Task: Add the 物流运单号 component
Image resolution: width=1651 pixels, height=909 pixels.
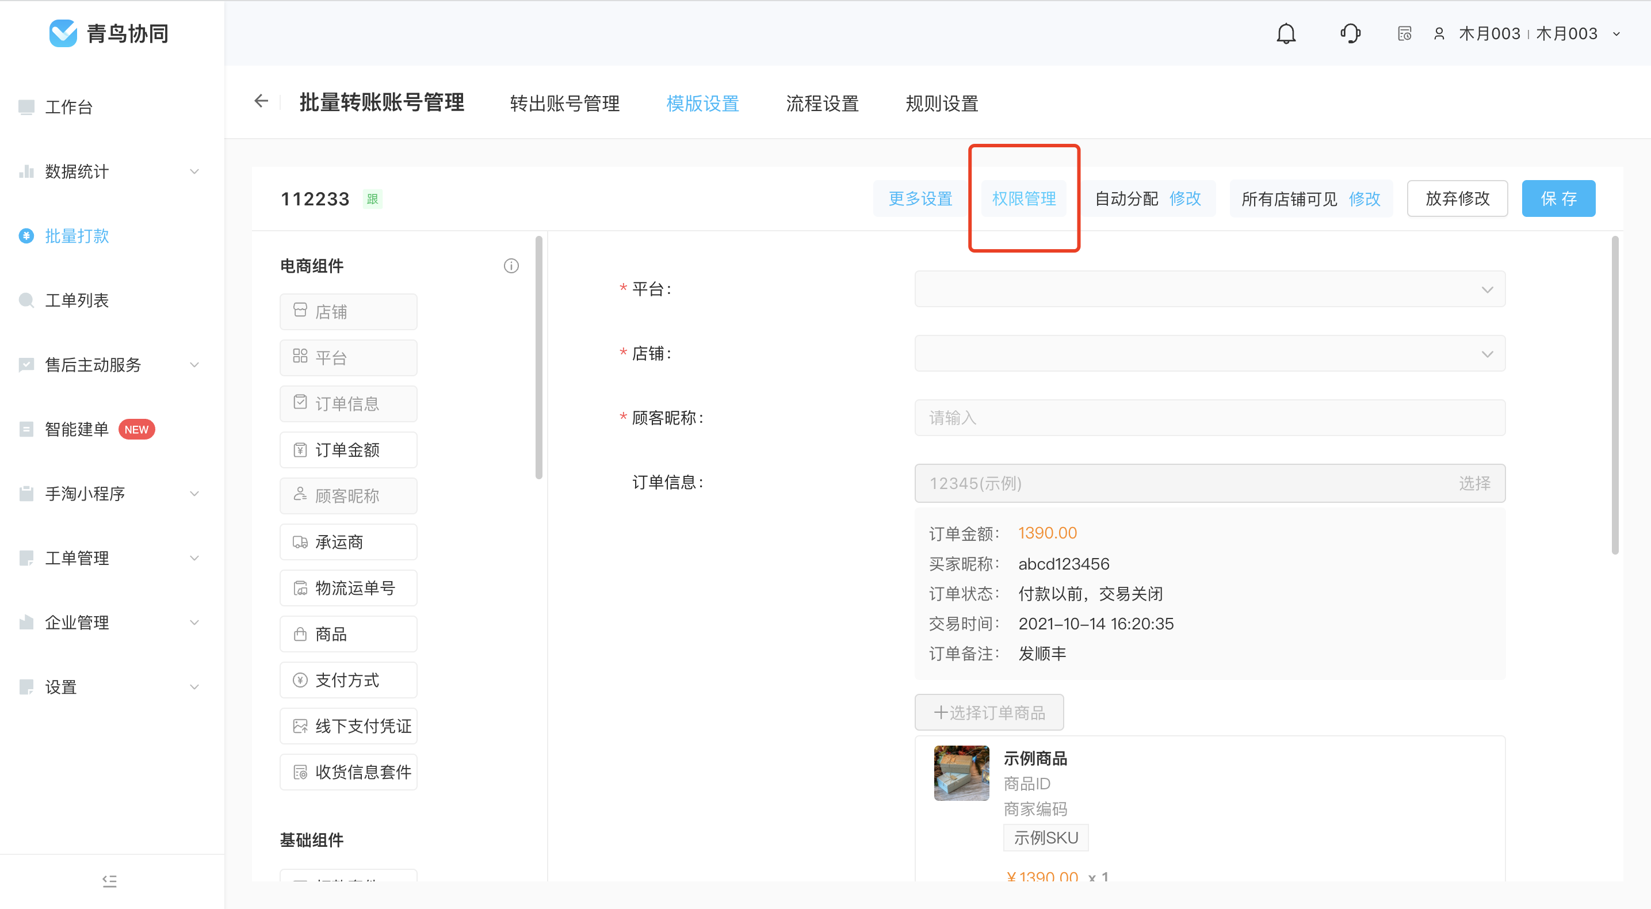Action: [348, 588]
